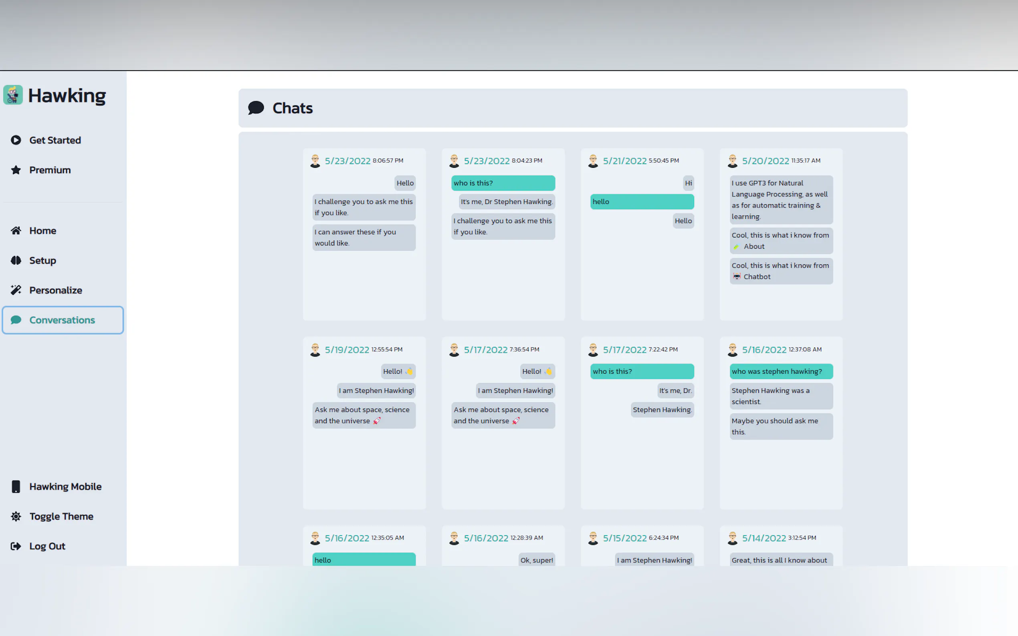
Task: Open the Personalize menu item
Action: coord(56,290)
